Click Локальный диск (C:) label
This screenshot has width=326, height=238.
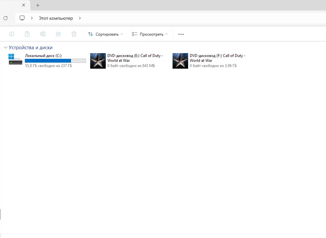click(x=43, y=56)
